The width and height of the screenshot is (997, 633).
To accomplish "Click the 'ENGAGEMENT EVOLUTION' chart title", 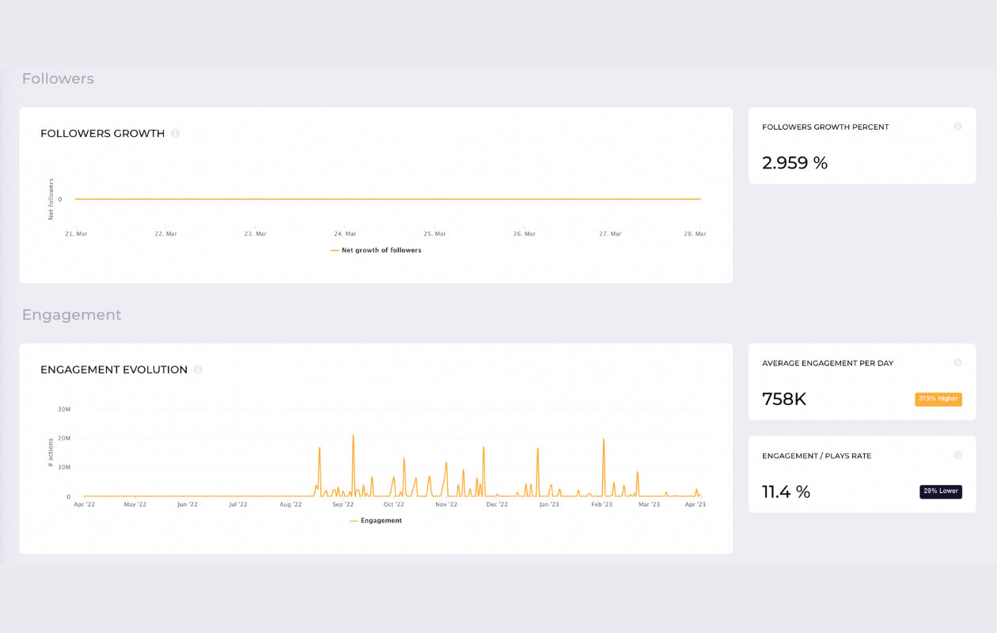I will coord(114,370).
